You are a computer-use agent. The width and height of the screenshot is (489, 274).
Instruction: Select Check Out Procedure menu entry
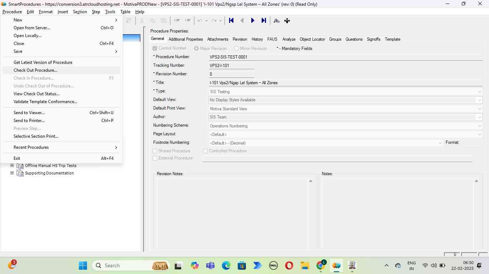point(61,70)
